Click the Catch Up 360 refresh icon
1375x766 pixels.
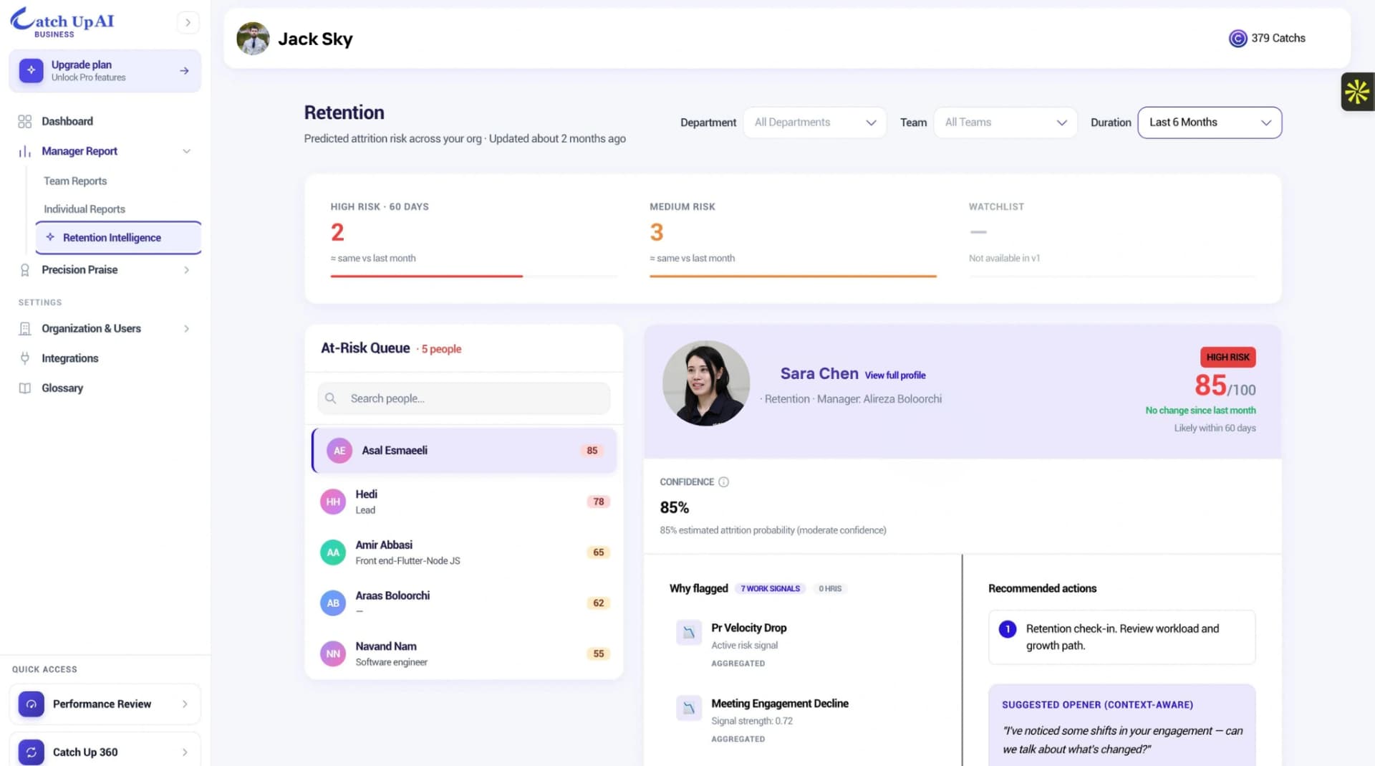[x=32, y=752]
